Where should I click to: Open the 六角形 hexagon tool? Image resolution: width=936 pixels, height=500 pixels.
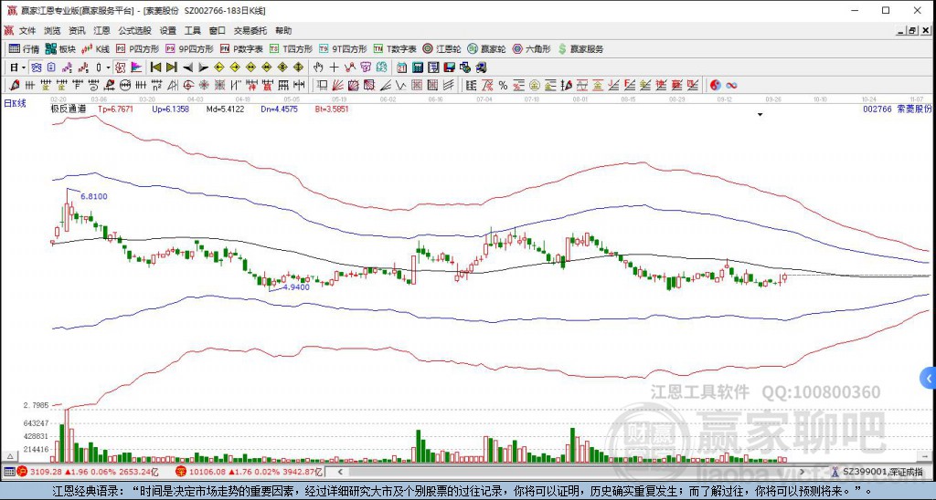click(531, 49)
